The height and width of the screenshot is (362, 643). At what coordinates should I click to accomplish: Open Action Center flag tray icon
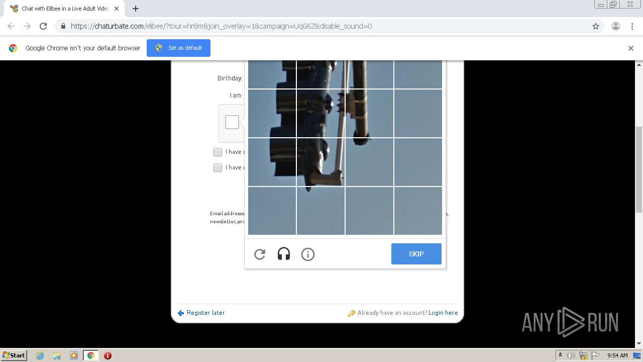coord(595,355)
